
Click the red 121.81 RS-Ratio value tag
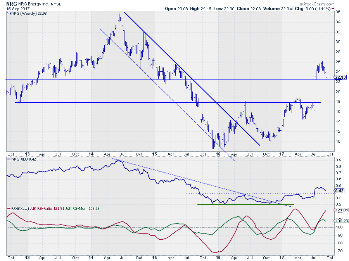pos(340,210)
